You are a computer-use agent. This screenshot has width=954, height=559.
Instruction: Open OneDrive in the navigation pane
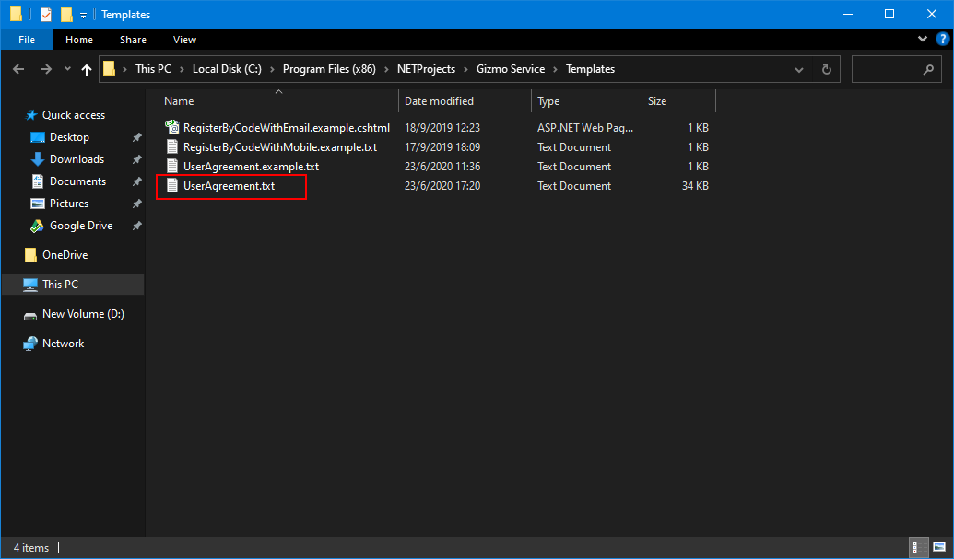[x=65, y=255]
